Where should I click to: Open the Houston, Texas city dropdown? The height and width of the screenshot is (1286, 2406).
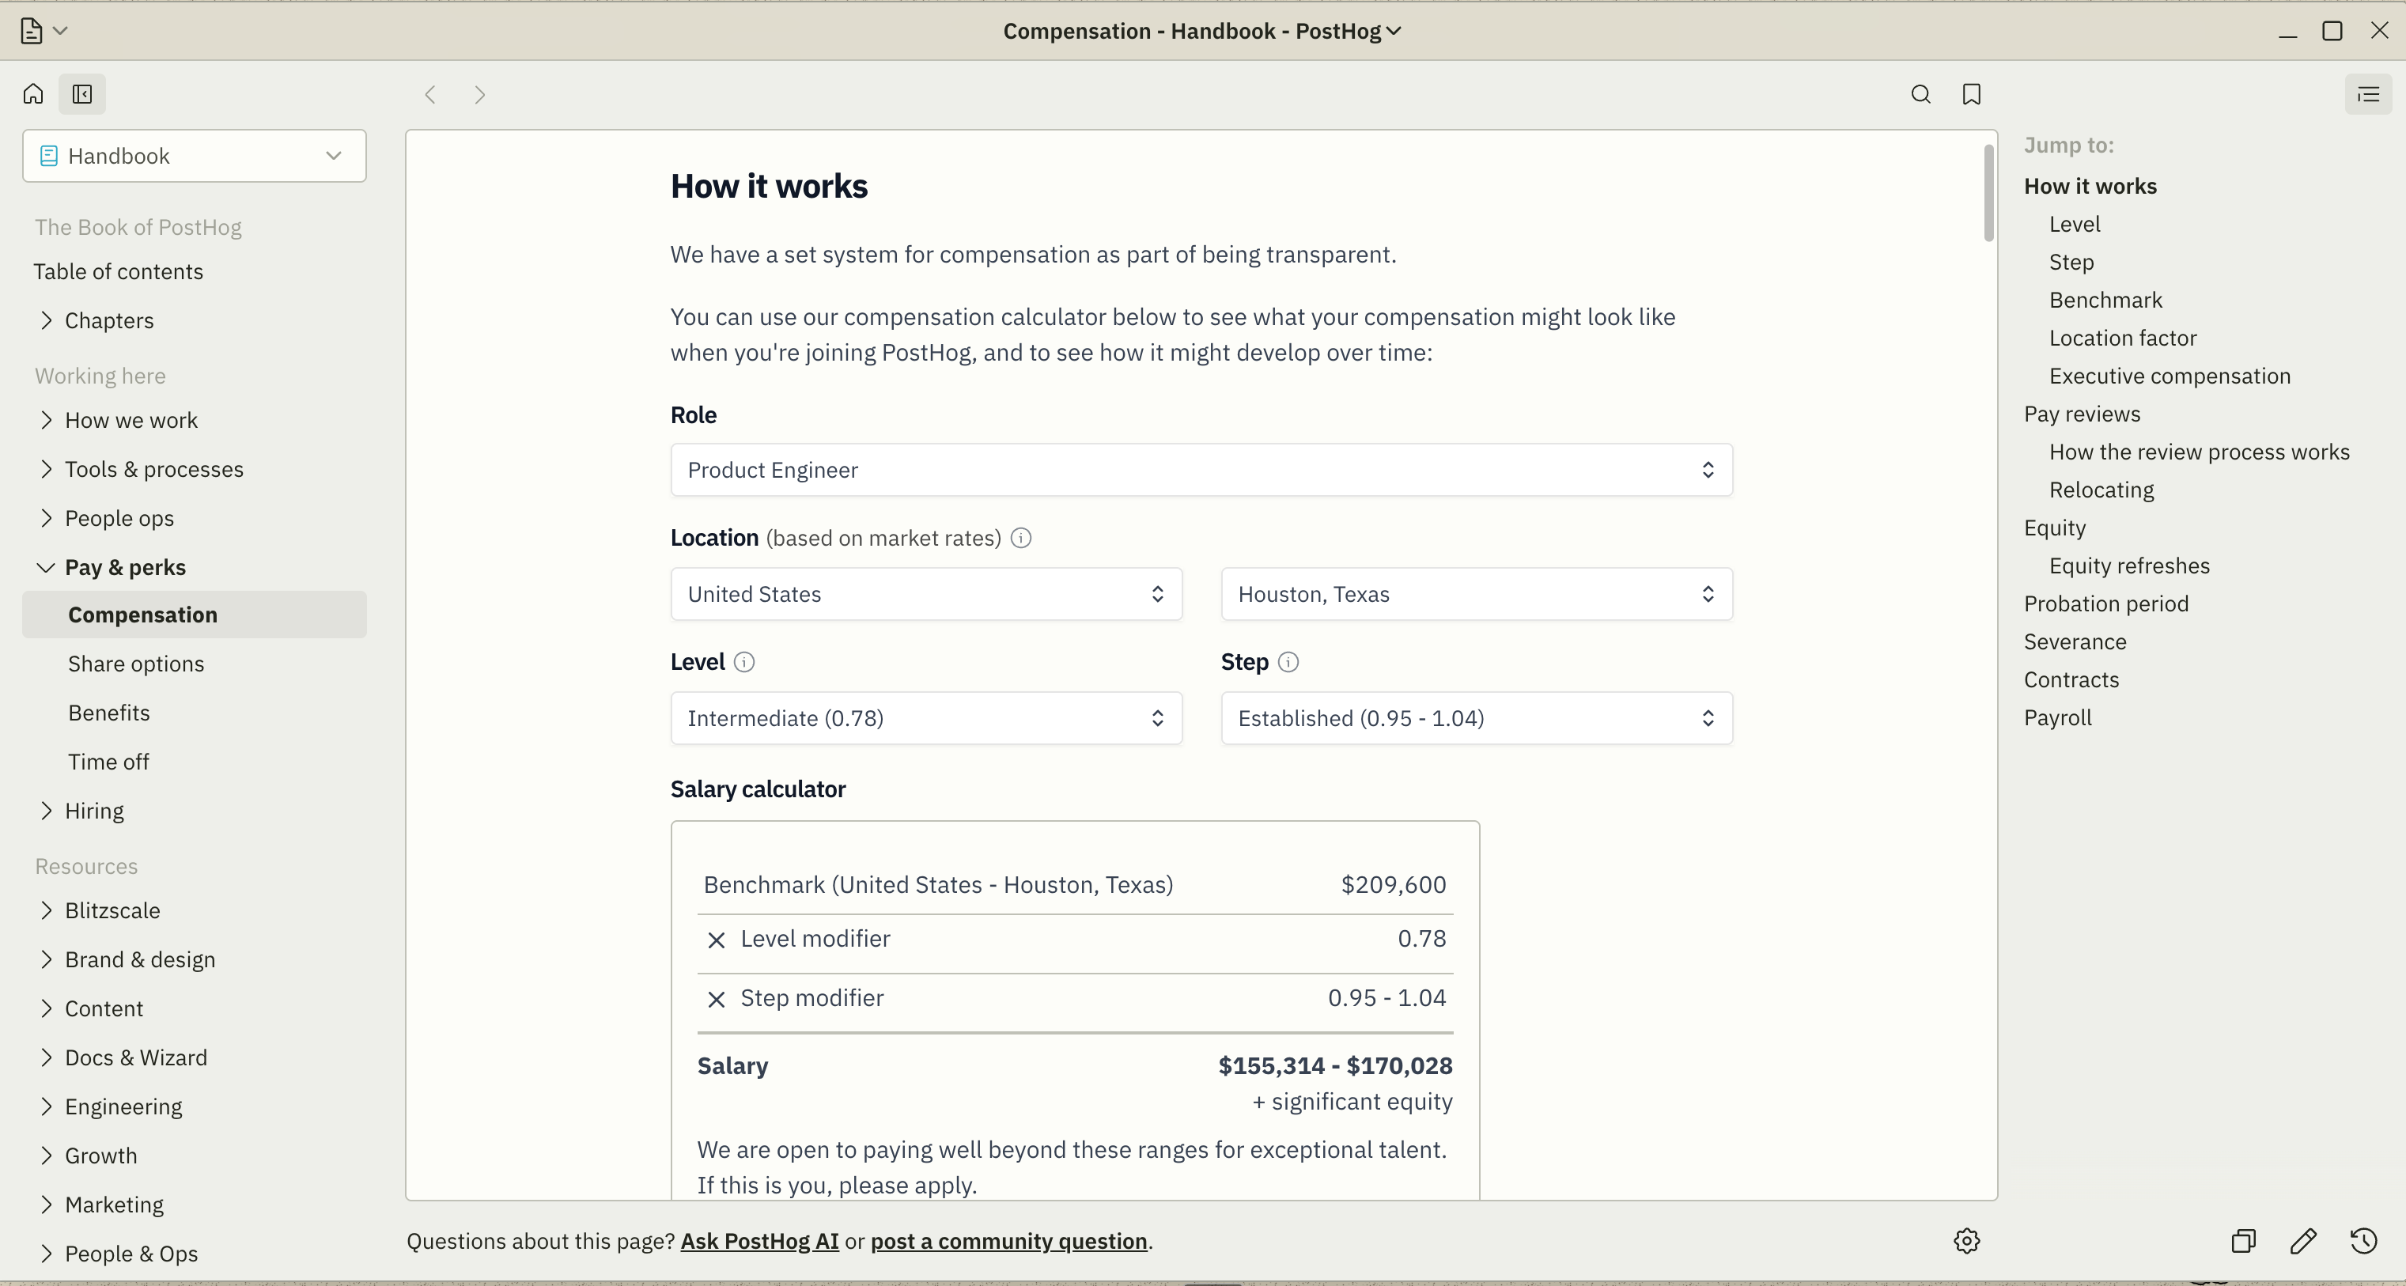click(x=1476, y=594)
